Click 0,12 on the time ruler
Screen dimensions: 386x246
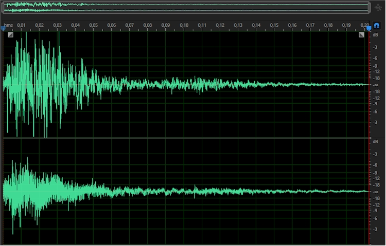point(220,25)
